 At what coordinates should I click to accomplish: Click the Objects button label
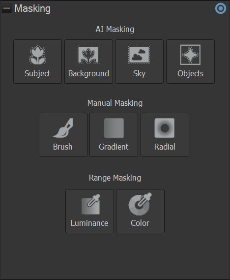(x=190, y=74)
